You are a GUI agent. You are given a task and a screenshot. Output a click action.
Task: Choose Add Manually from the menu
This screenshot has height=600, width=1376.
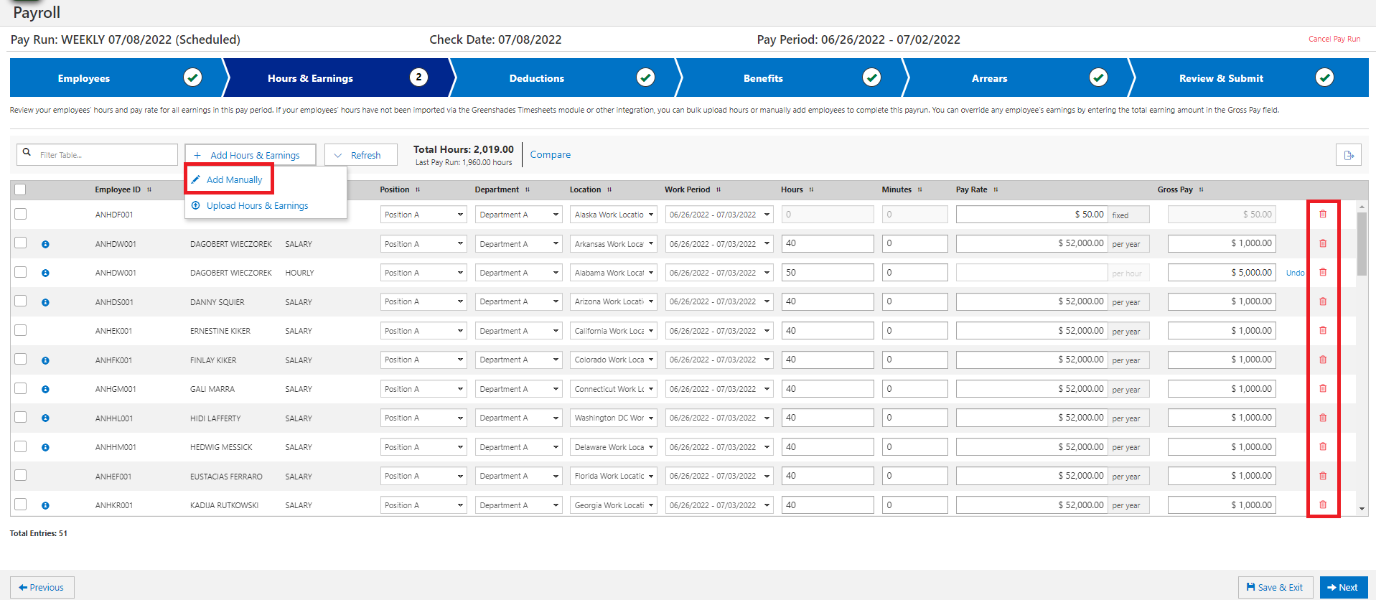234,179
